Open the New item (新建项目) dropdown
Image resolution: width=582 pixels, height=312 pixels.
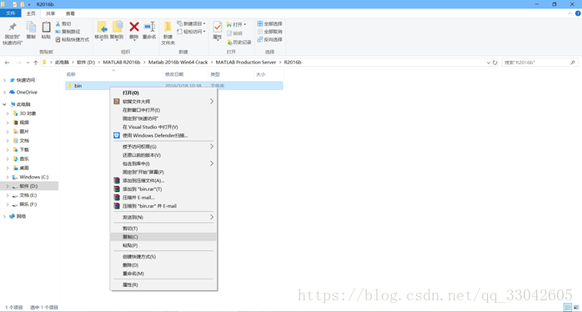pyautogui.click(x=191, y=23)
